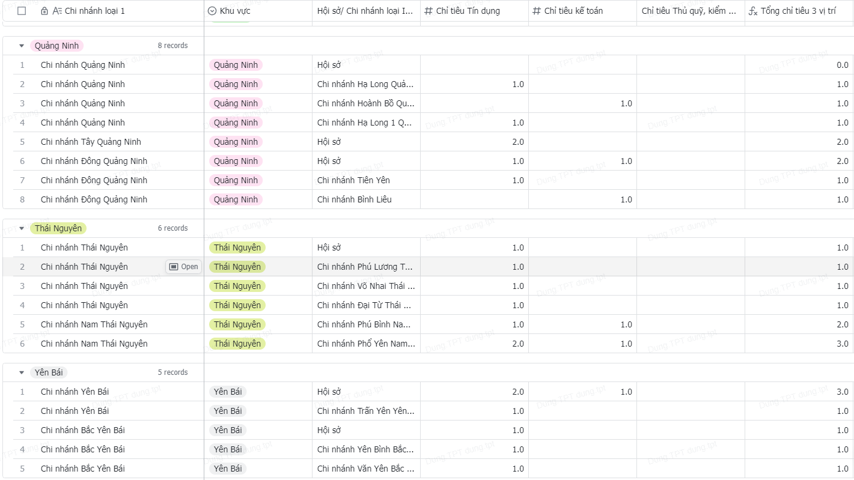Click the green Thái Nguyên group label tag

58,228
